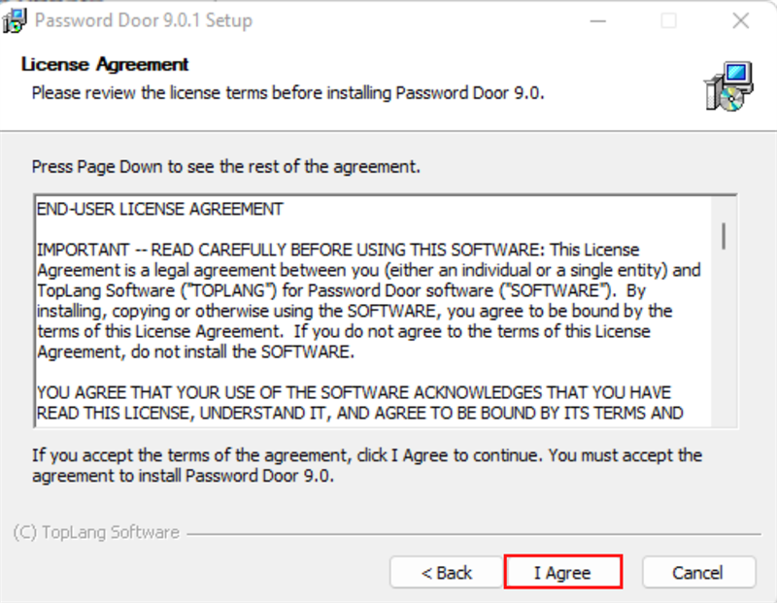Screen dimensions: 777x603
Task: Go to the previous step with Back
Action: 447,572
